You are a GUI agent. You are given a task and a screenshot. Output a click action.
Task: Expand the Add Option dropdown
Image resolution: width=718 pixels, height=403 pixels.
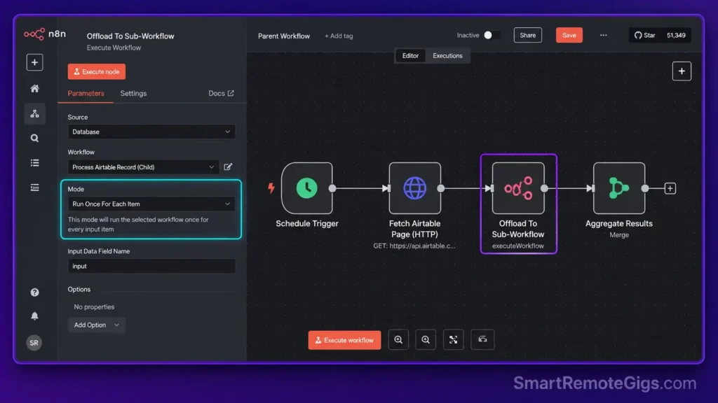click(x=96, y=325)
